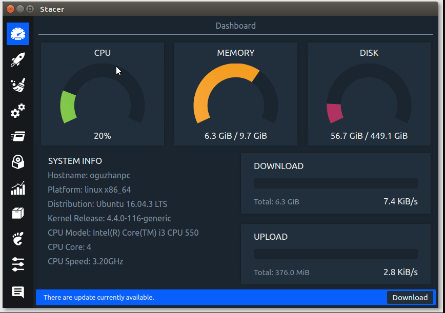
Task: Click the Download update button
Action: pyautogui.click(x=410, y=298)
